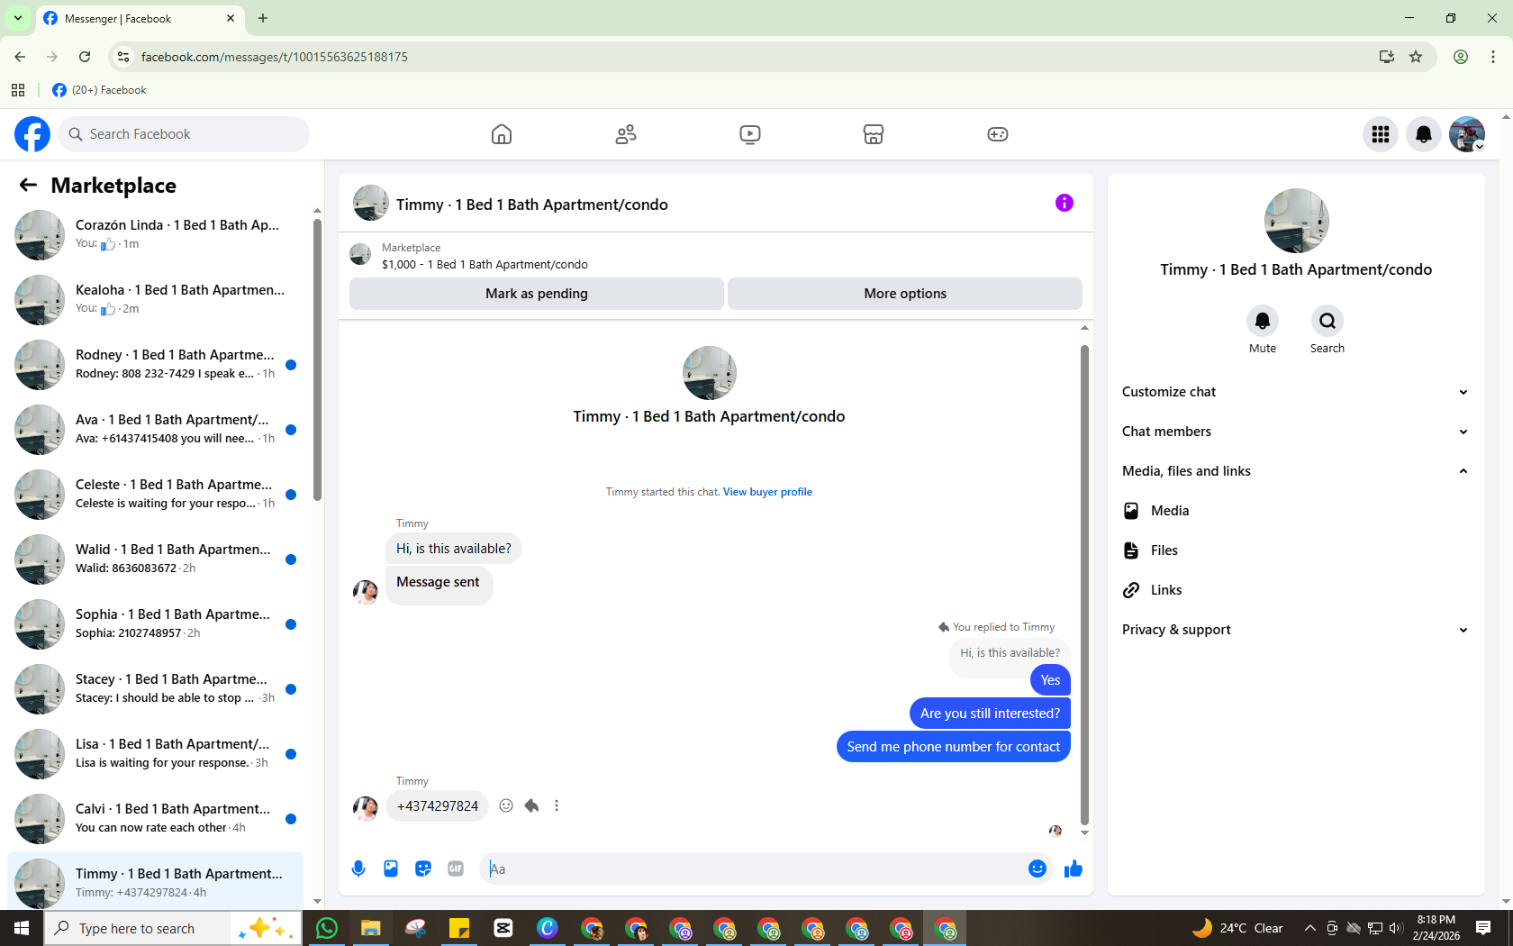Open the Windows Start menu
This screenshot has height=946, width=1513.
click(x=22, y=928)
